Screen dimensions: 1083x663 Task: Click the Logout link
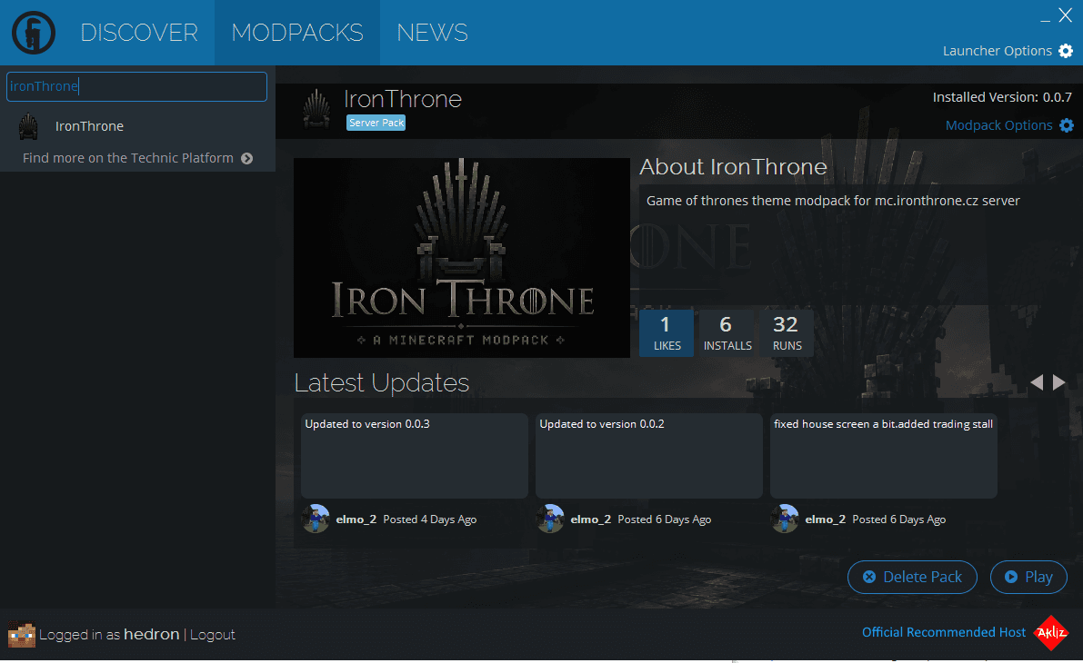point(212,635)
